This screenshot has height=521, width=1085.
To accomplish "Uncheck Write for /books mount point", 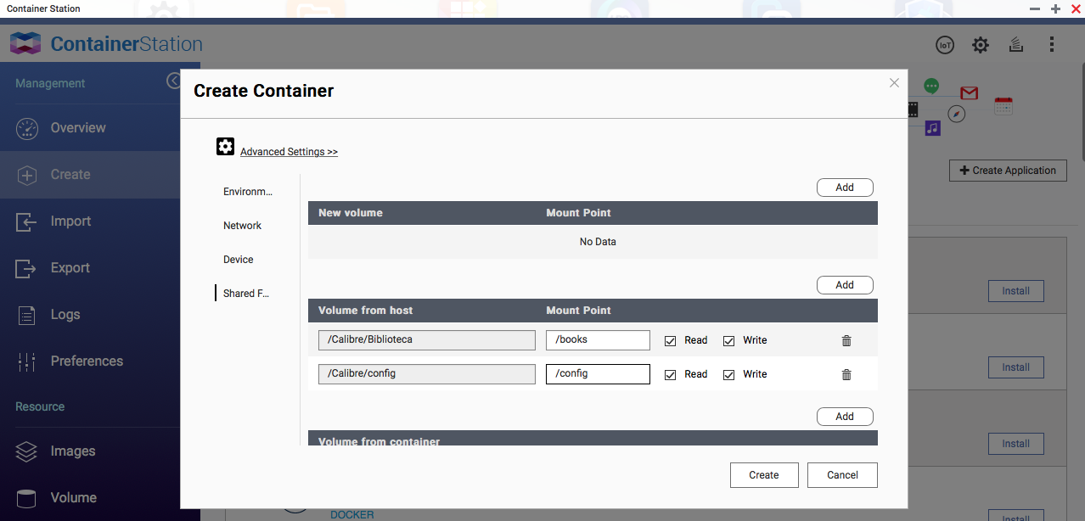I will click(x=728, y=340).
